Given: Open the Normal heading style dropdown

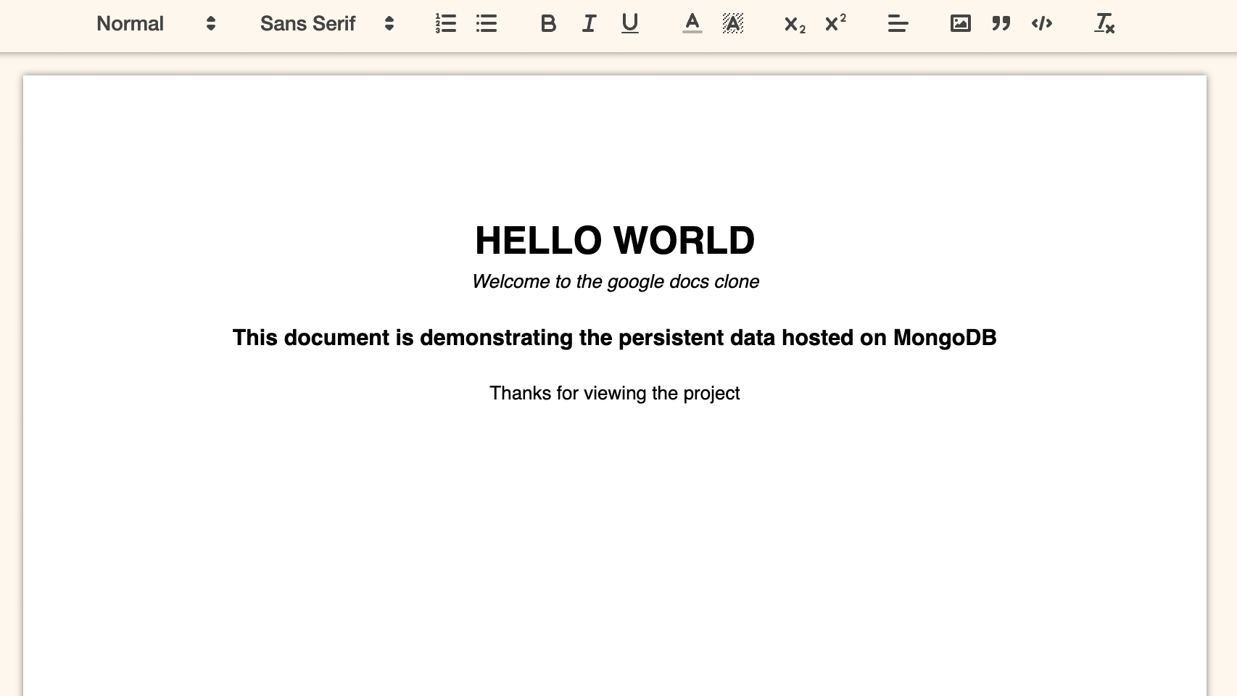Looking at the screenshot, I should (x=156, y=24).
